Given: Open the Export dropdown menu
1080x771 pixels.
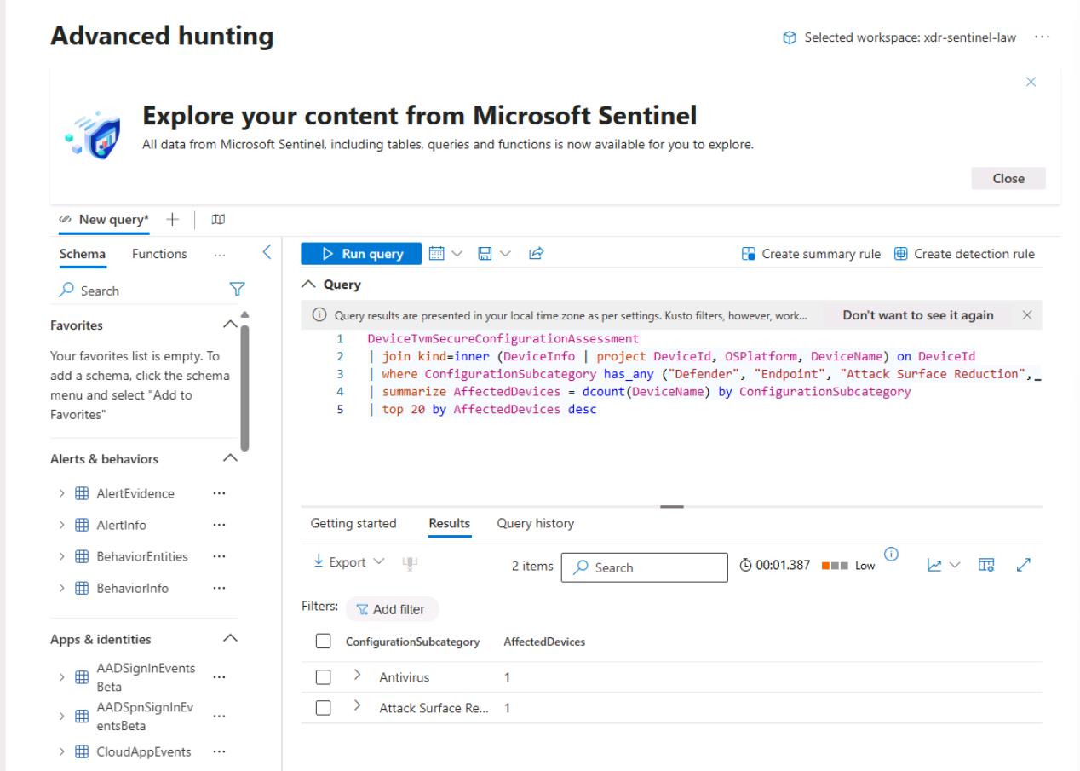Looking at the screenshot, I should click(347, 562).
